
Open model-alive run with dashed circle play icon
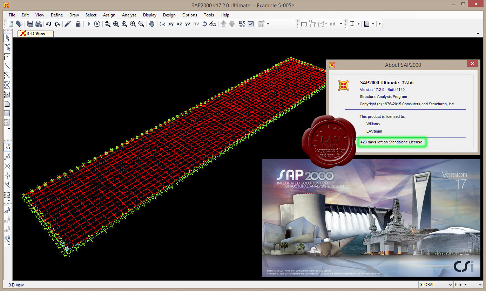point(97,24)
